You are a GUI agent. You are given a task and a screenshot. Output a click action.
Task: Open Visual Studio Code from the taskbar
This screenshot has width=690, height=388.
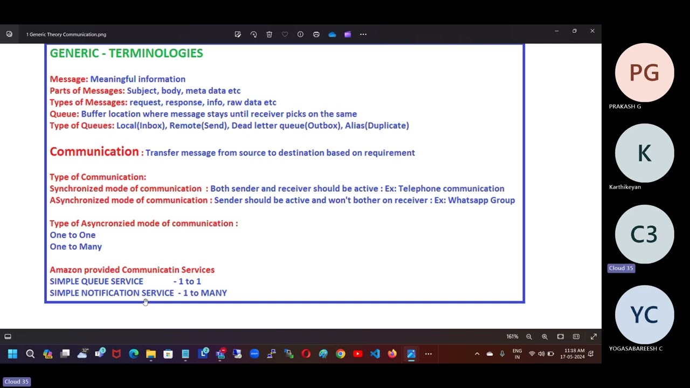[x=375, y=354]
